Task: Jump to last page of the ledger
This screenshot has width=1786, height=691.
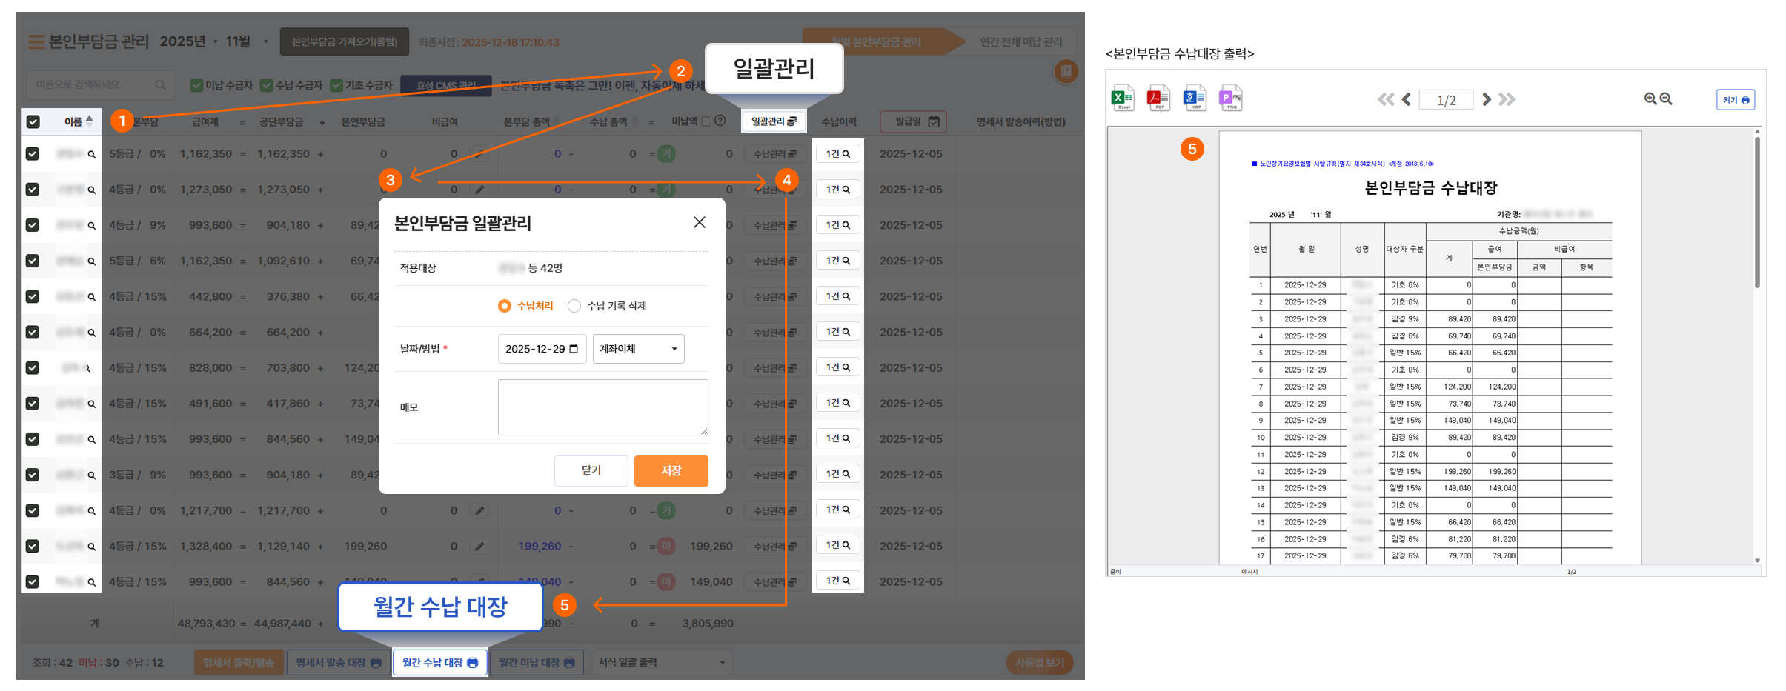Action: point(1507,99)
